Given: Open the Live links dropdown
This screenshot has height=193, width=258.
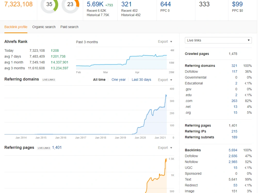Looking at the screenshot, I should point(218,40).
